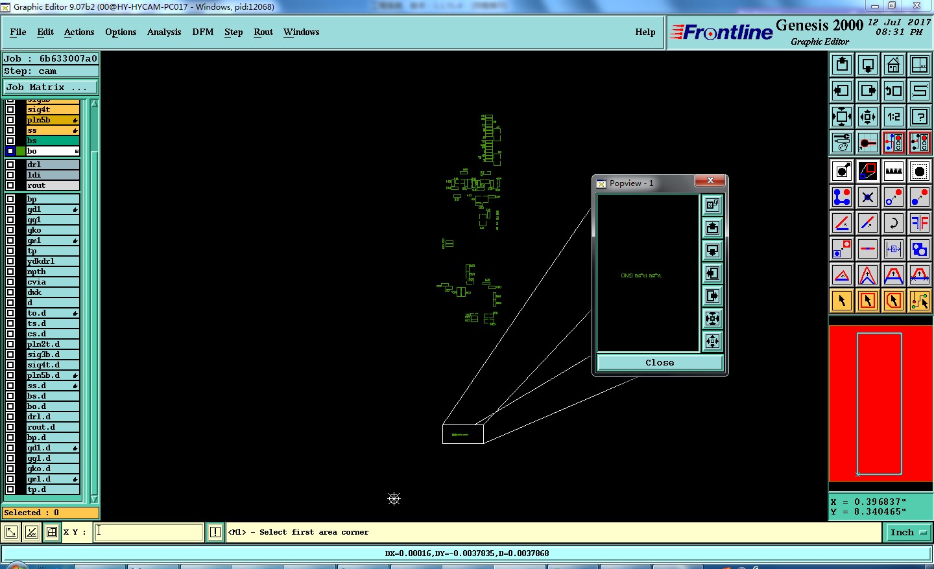Click the pan down view icon

point(868,65)
